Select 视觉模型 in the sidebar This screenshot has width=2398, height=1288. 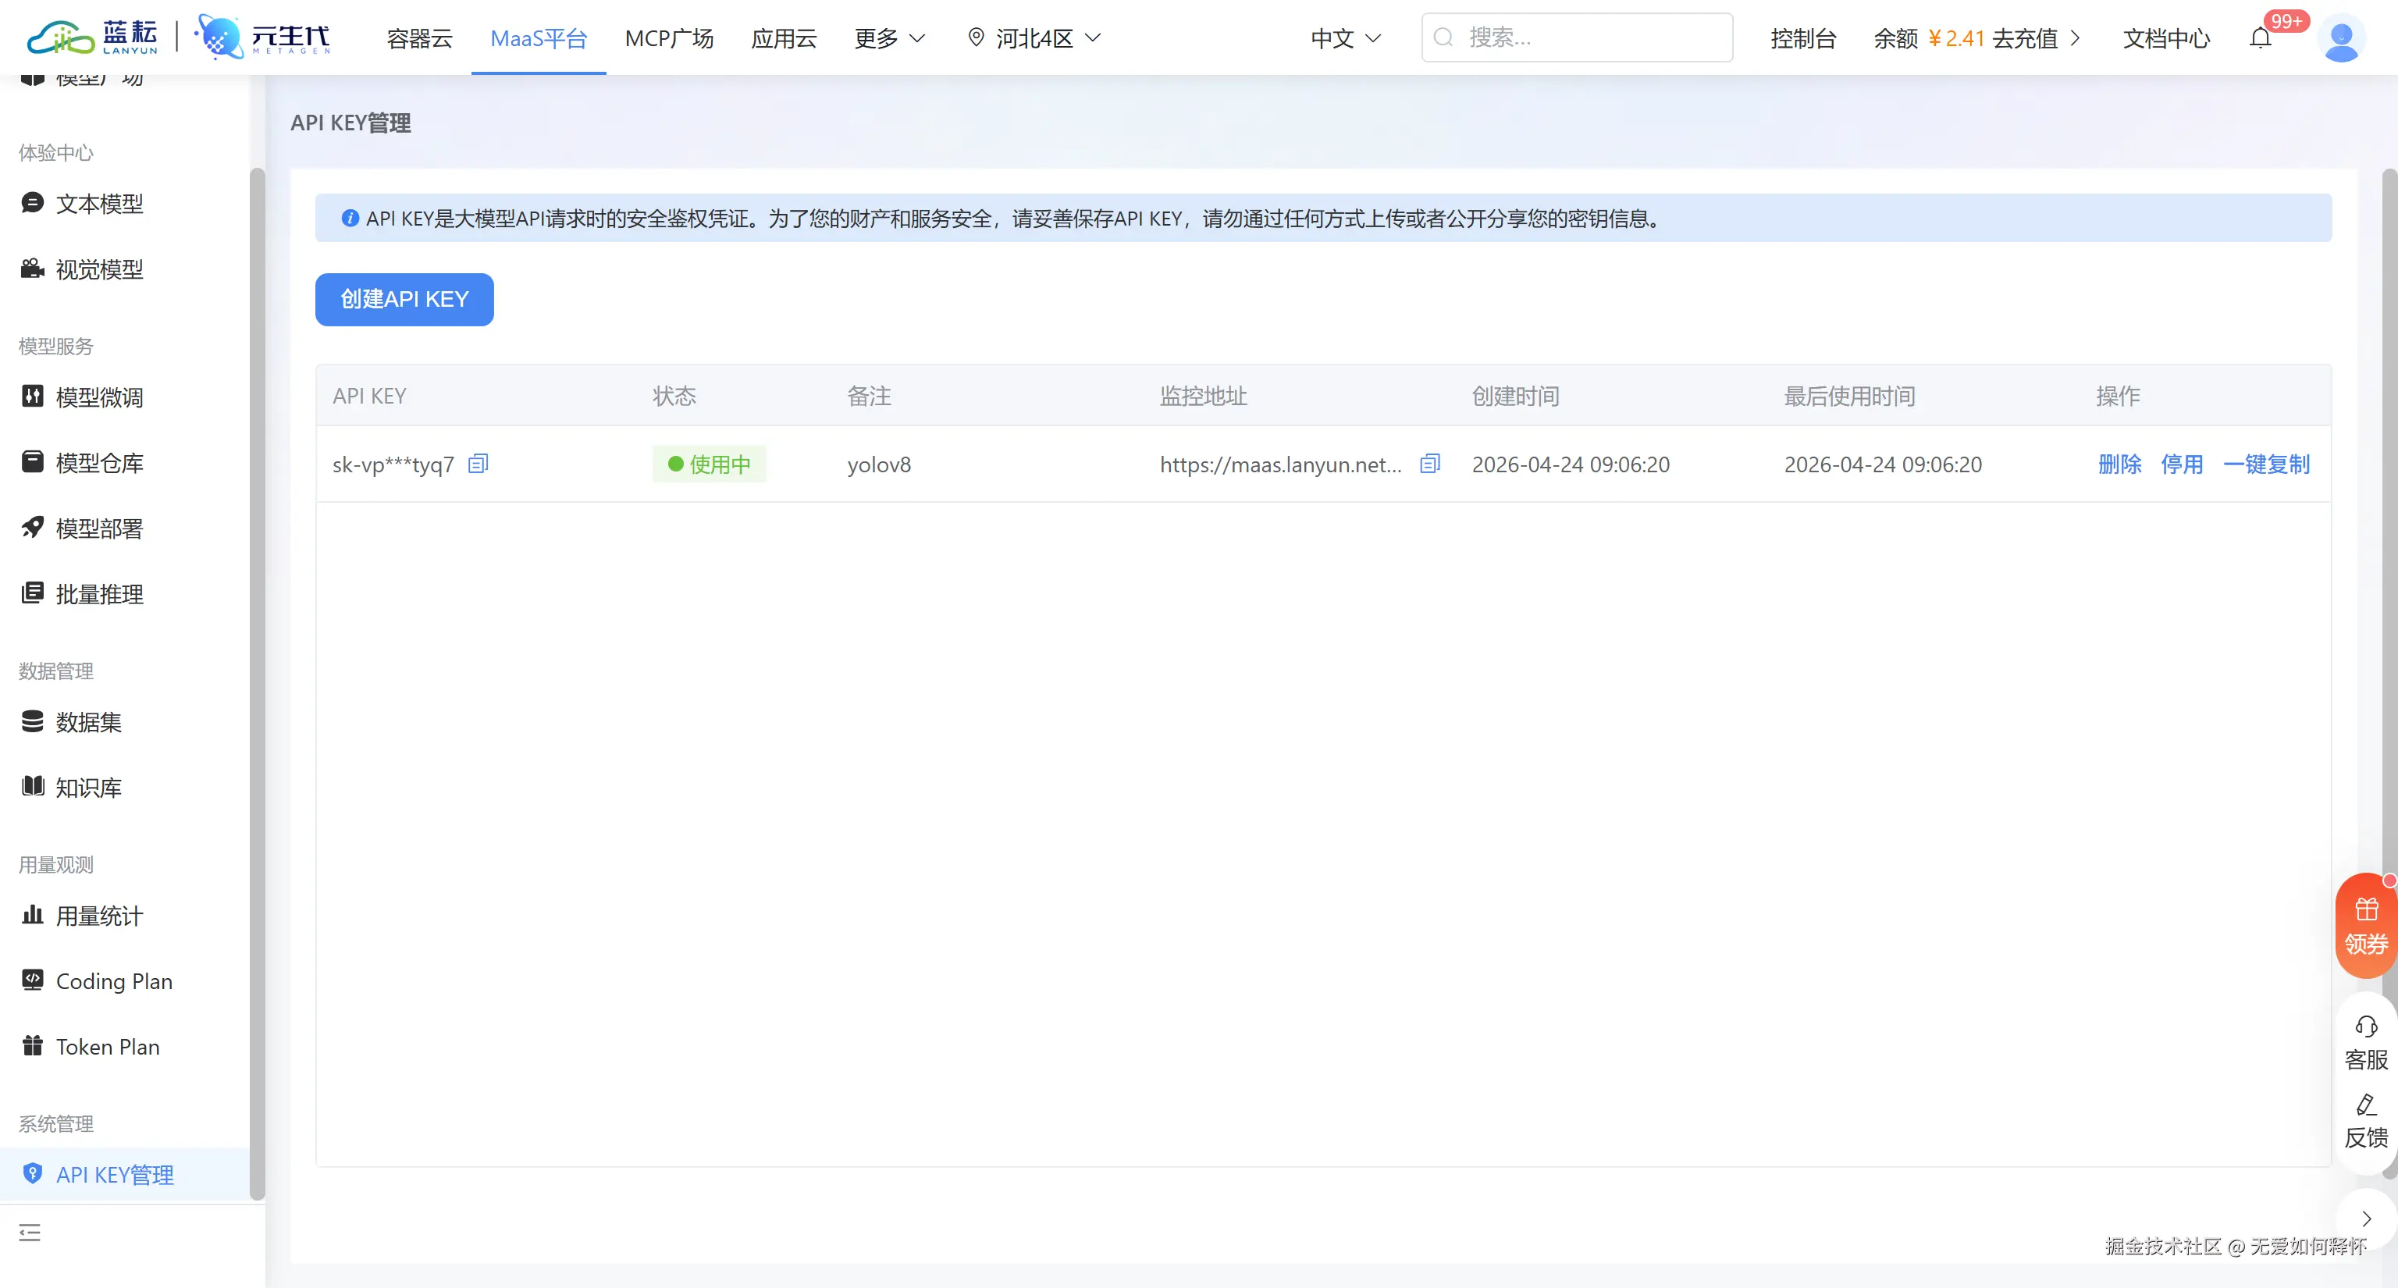pos(98,269)
